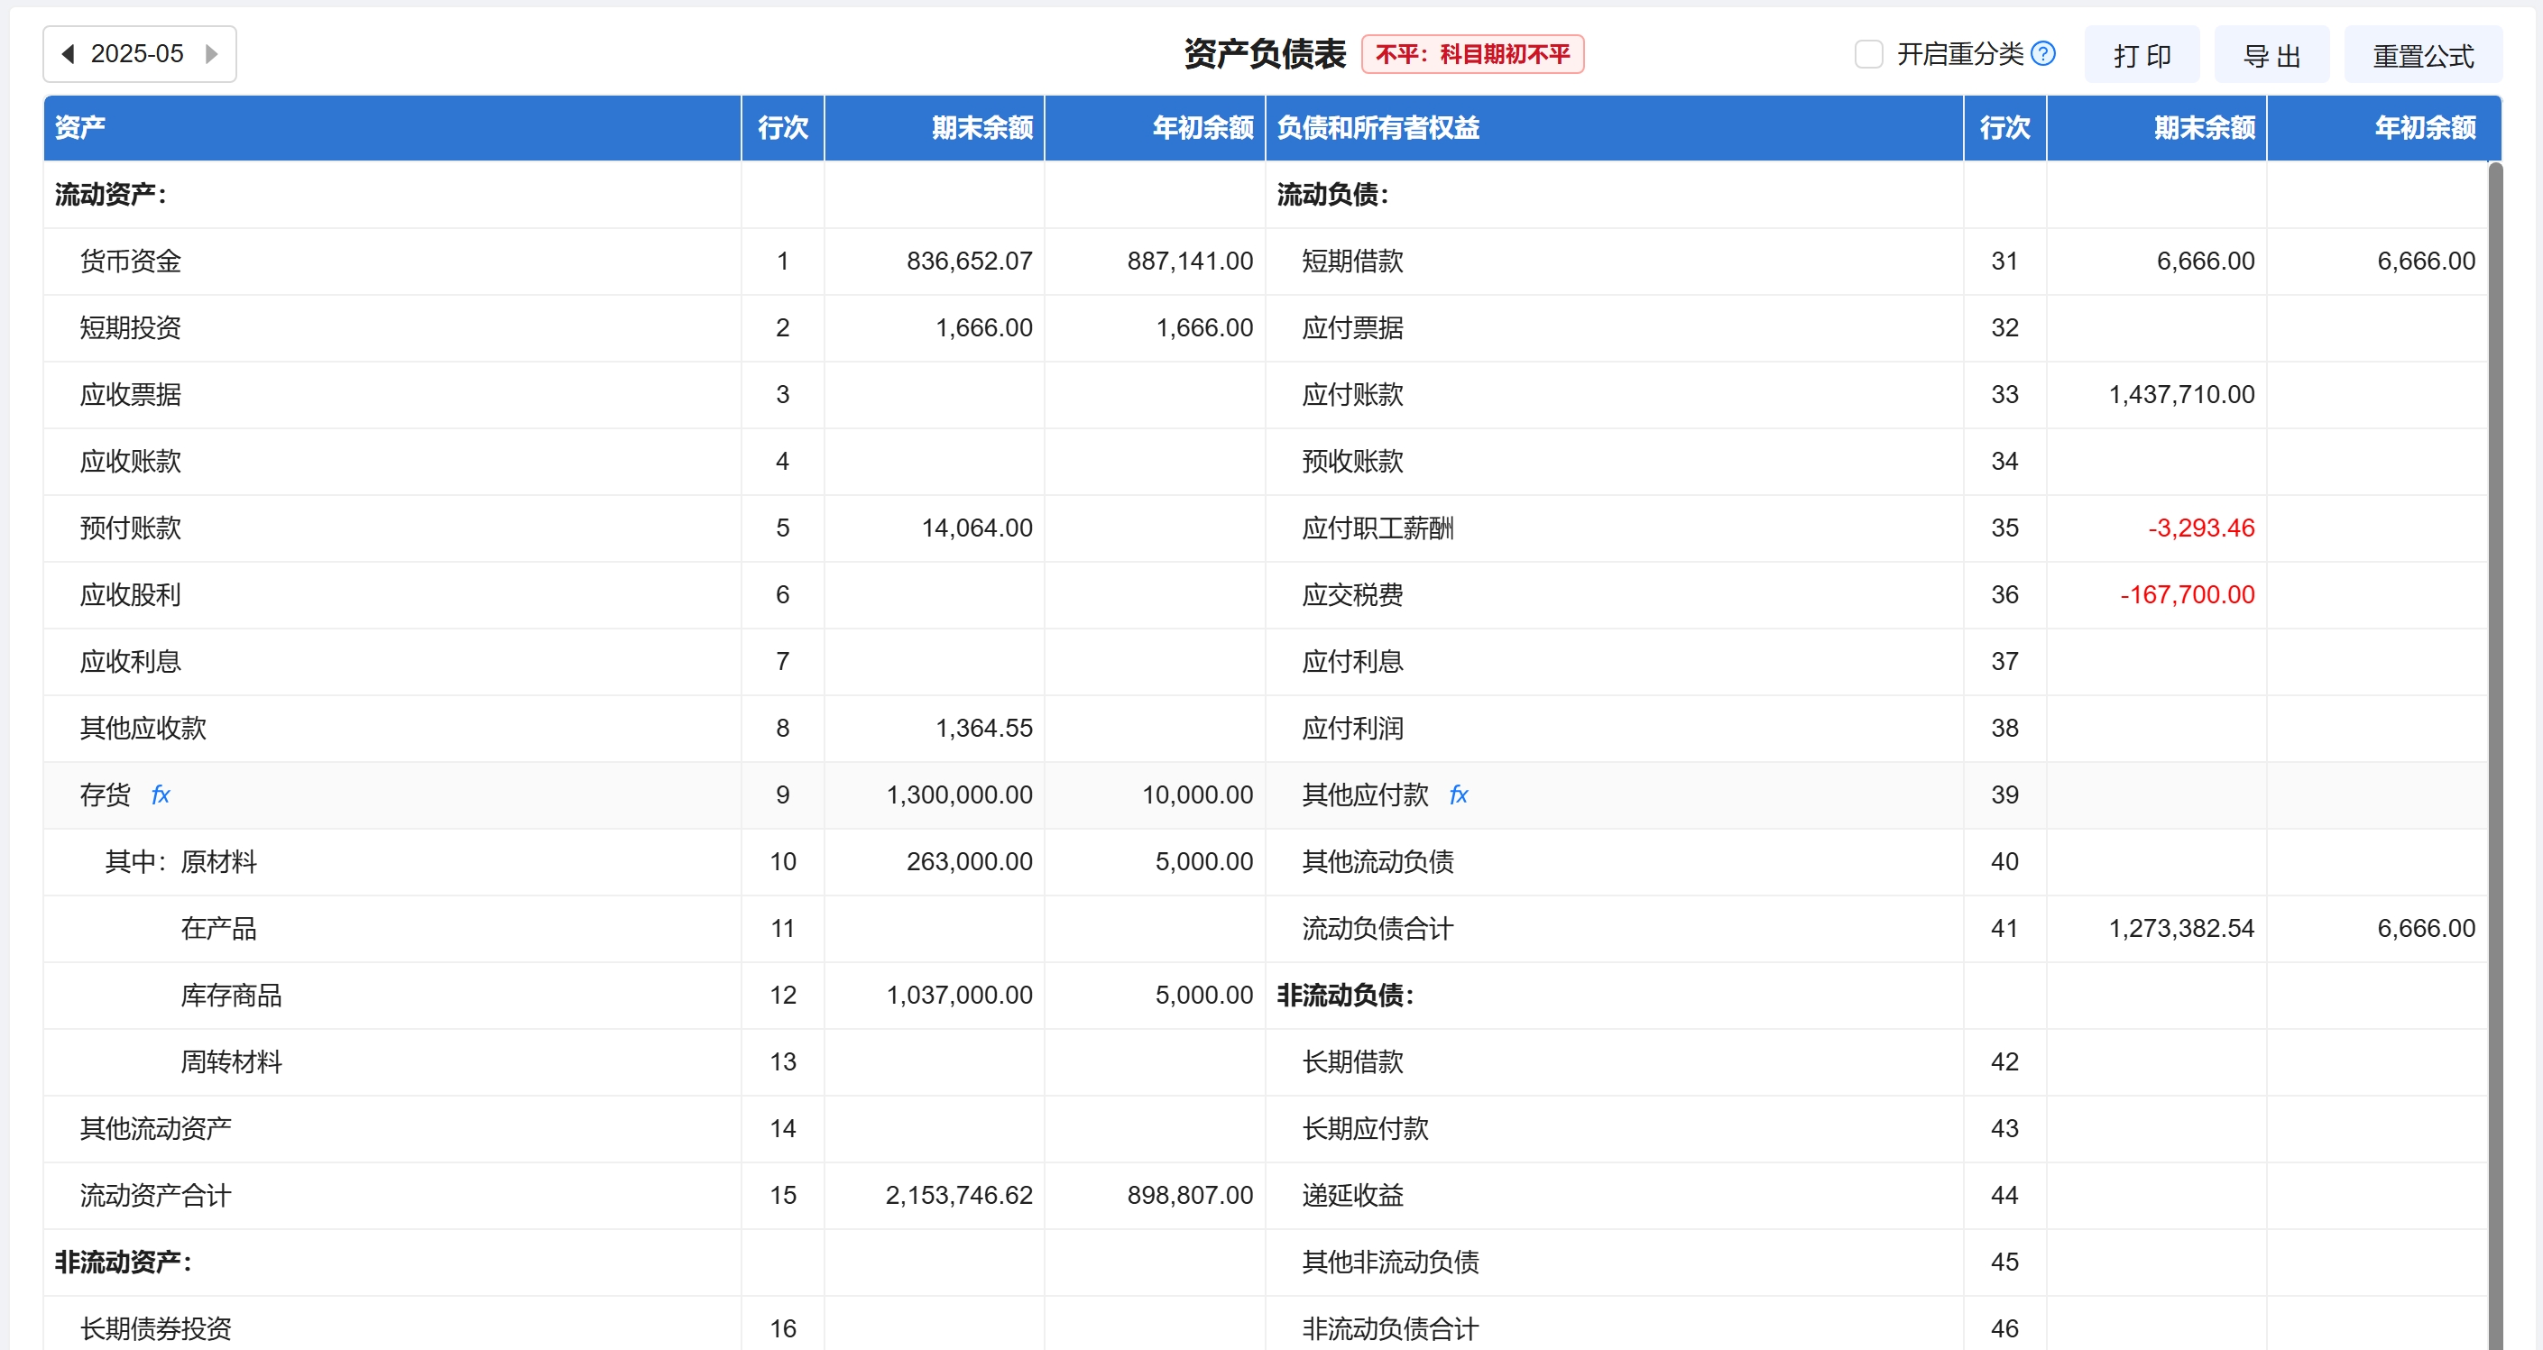Open formula editor fx for 存货
Screen dimensions: 2543x1350
(160, 794)
